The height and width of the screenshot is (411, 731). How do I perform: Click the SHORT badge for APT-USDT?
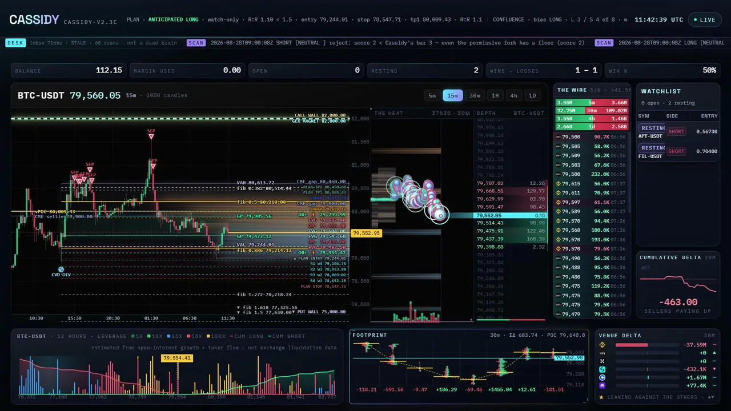click(x=676, y=131)
